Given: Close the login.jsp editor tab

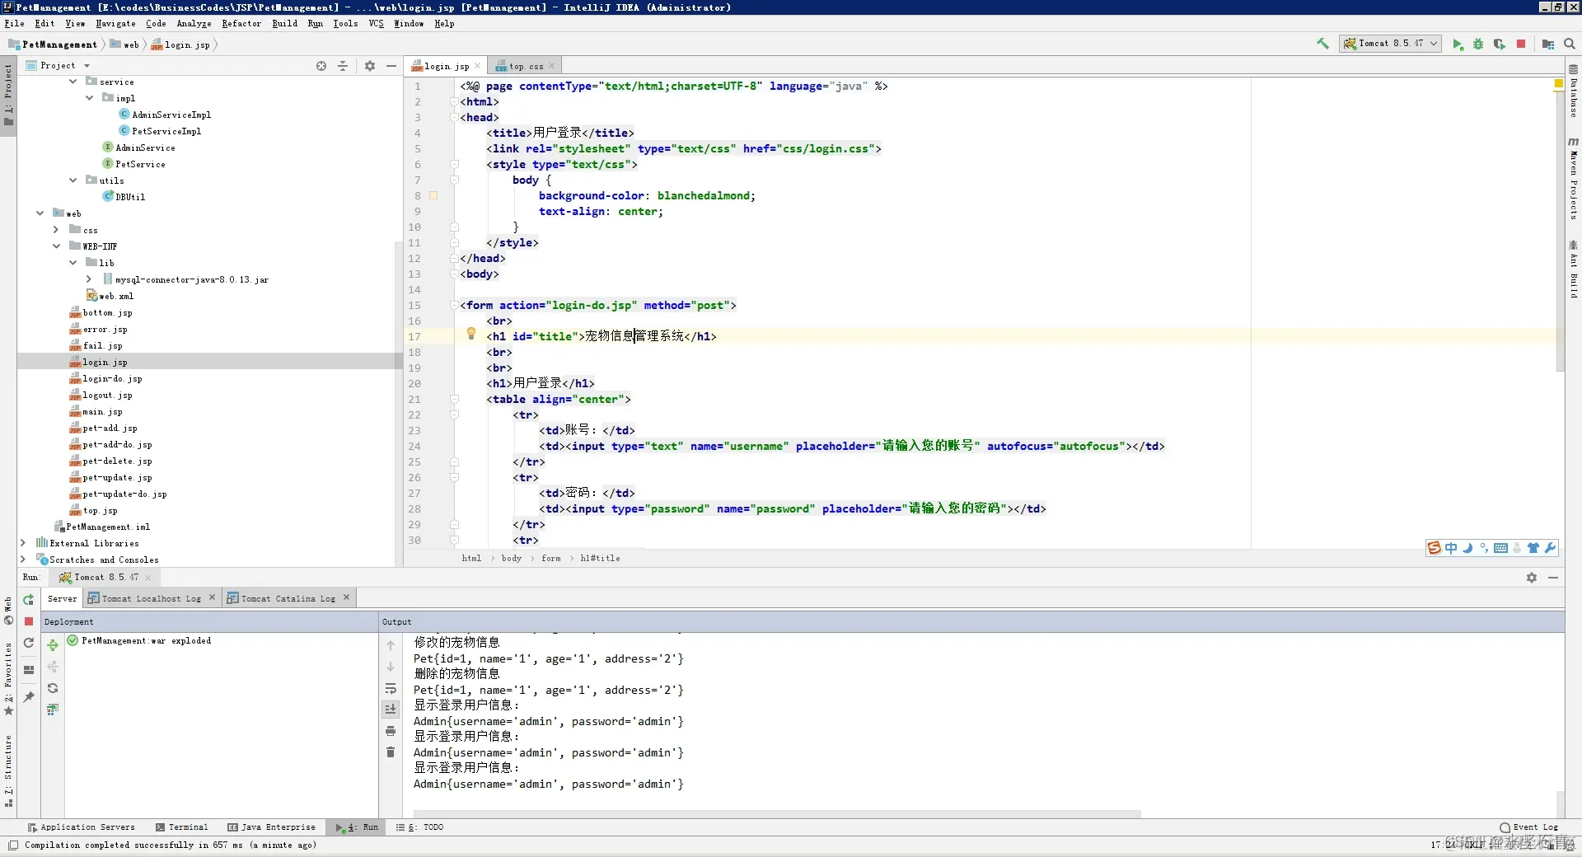Looking at the screenshot, I should 477,66.
